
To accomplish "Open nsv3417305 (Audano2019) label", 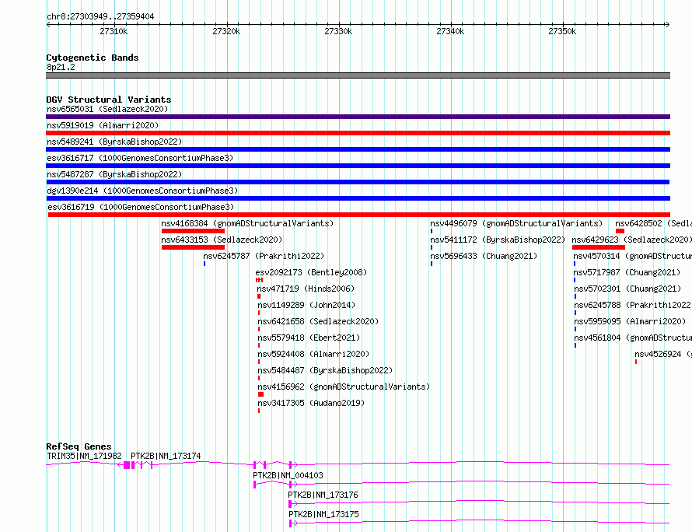I will [x=311, y=403].
